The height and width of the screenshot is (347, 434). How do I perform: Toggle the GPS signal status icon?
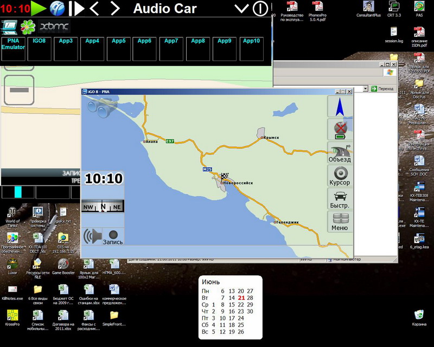pyautogui.click(x=340, y=130)
